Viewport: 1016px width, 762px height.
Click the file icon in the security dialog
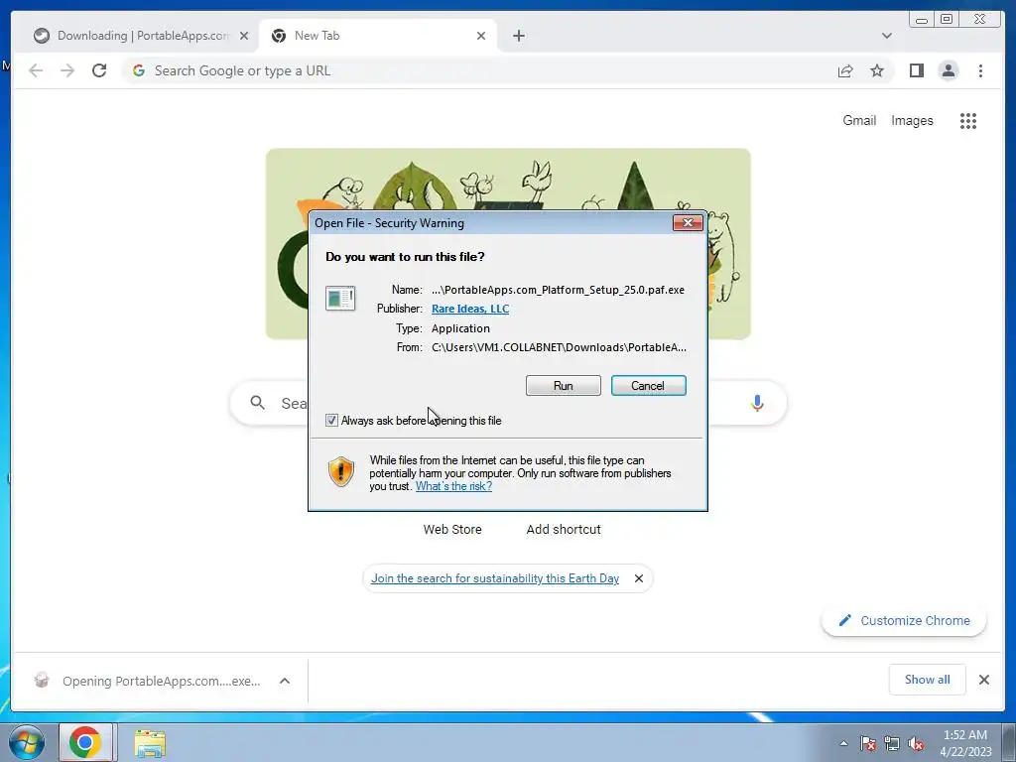click(340, 298)
